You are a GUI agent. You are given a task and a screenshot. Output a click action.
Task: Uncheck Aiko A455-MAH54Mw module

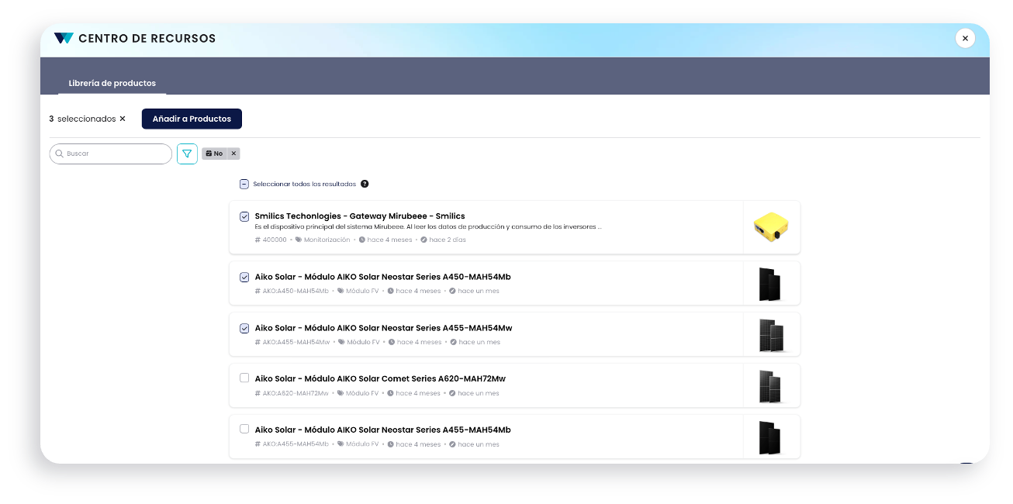pyautogui.click(x=244, y=328)
